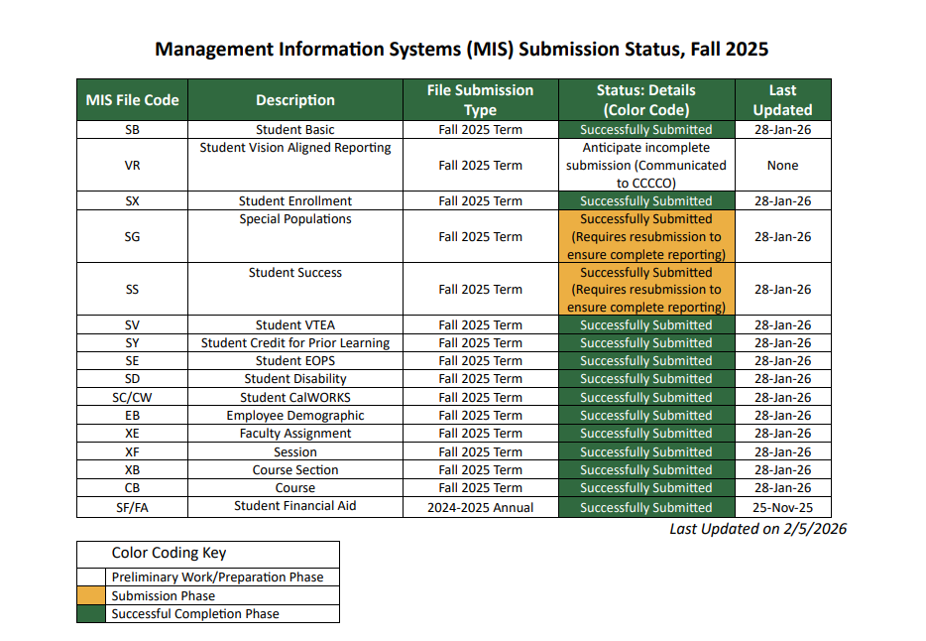
Task: Click the SG resubmission required status cell
Action: [x=645, y=236]
